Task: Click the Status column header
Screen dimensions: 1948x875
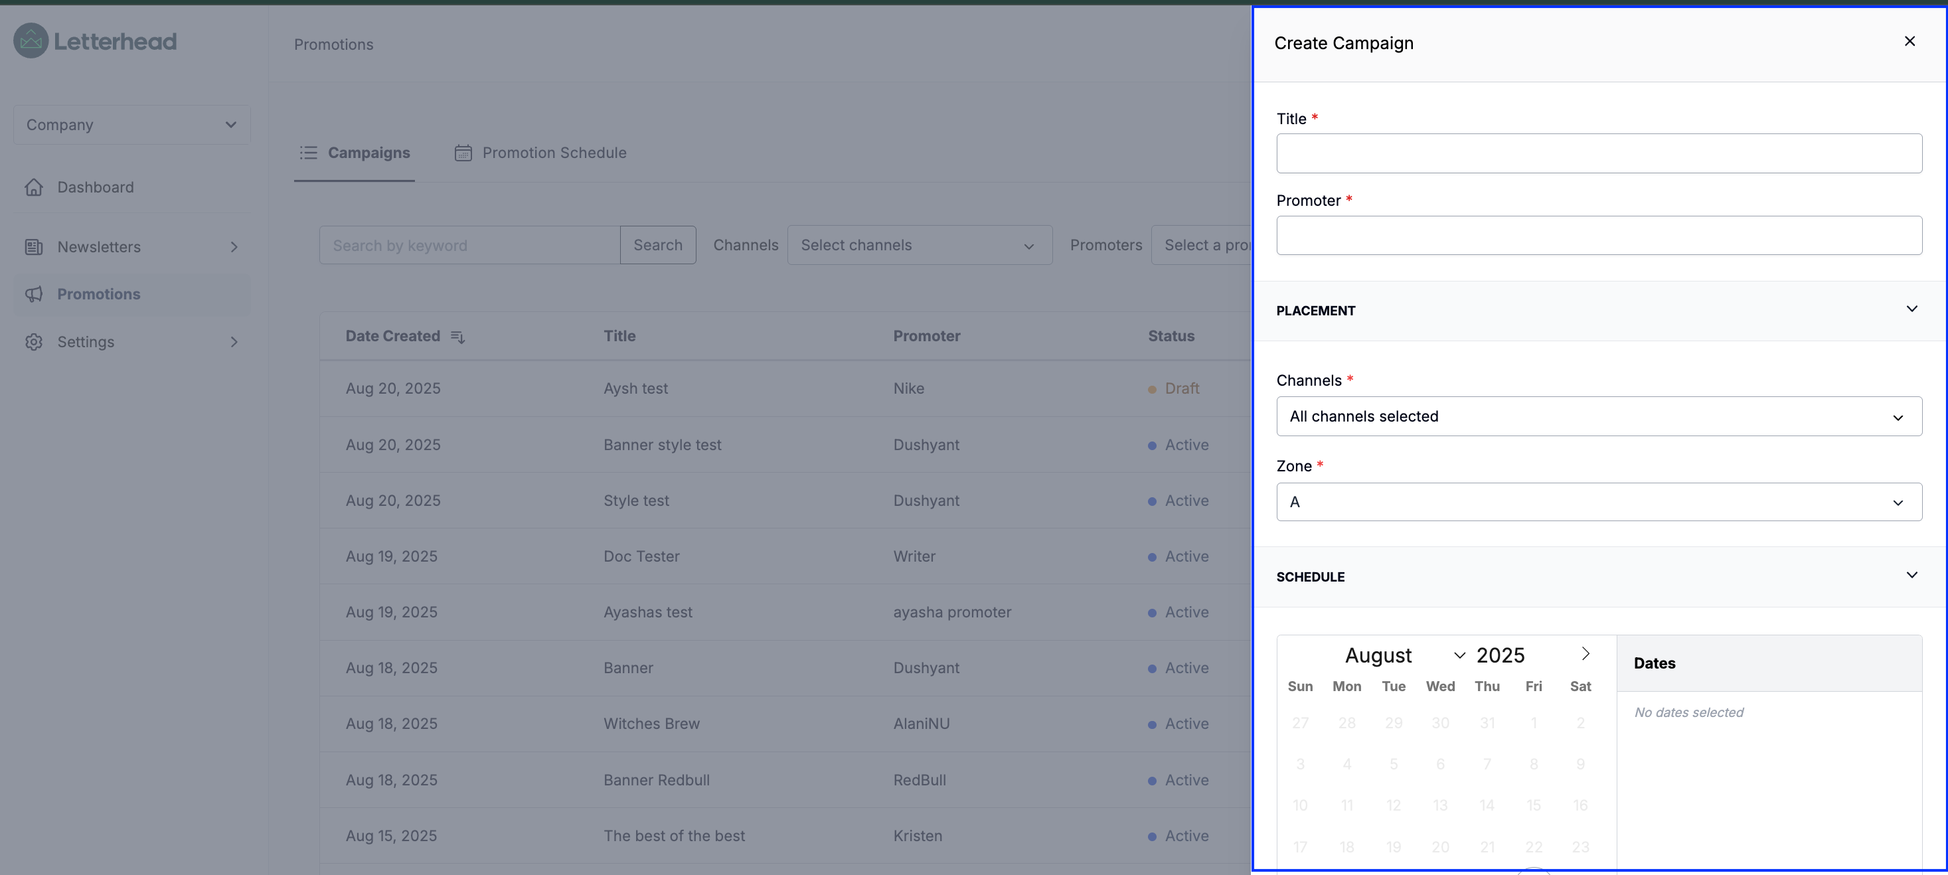Action: [1171, 336]
